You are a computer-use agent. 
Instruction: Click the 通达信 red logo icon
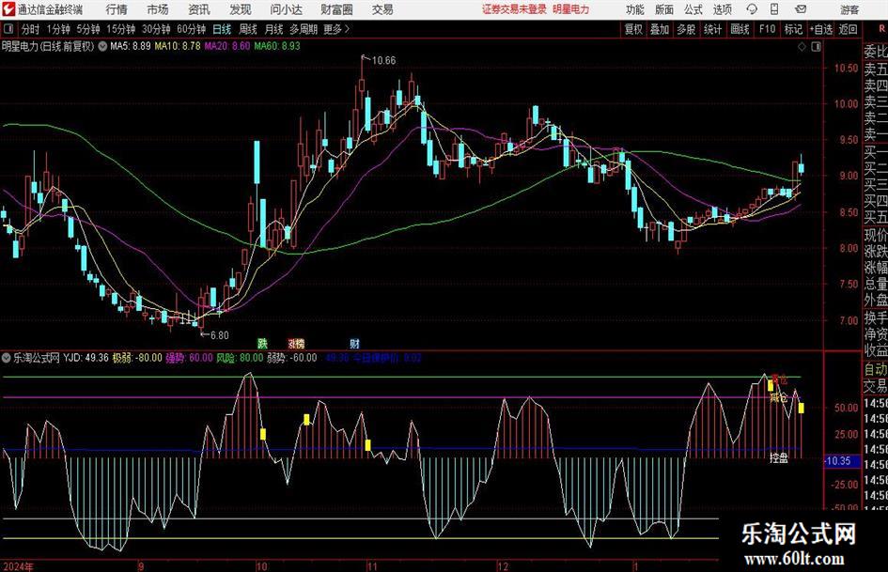[x=8, y=9]
